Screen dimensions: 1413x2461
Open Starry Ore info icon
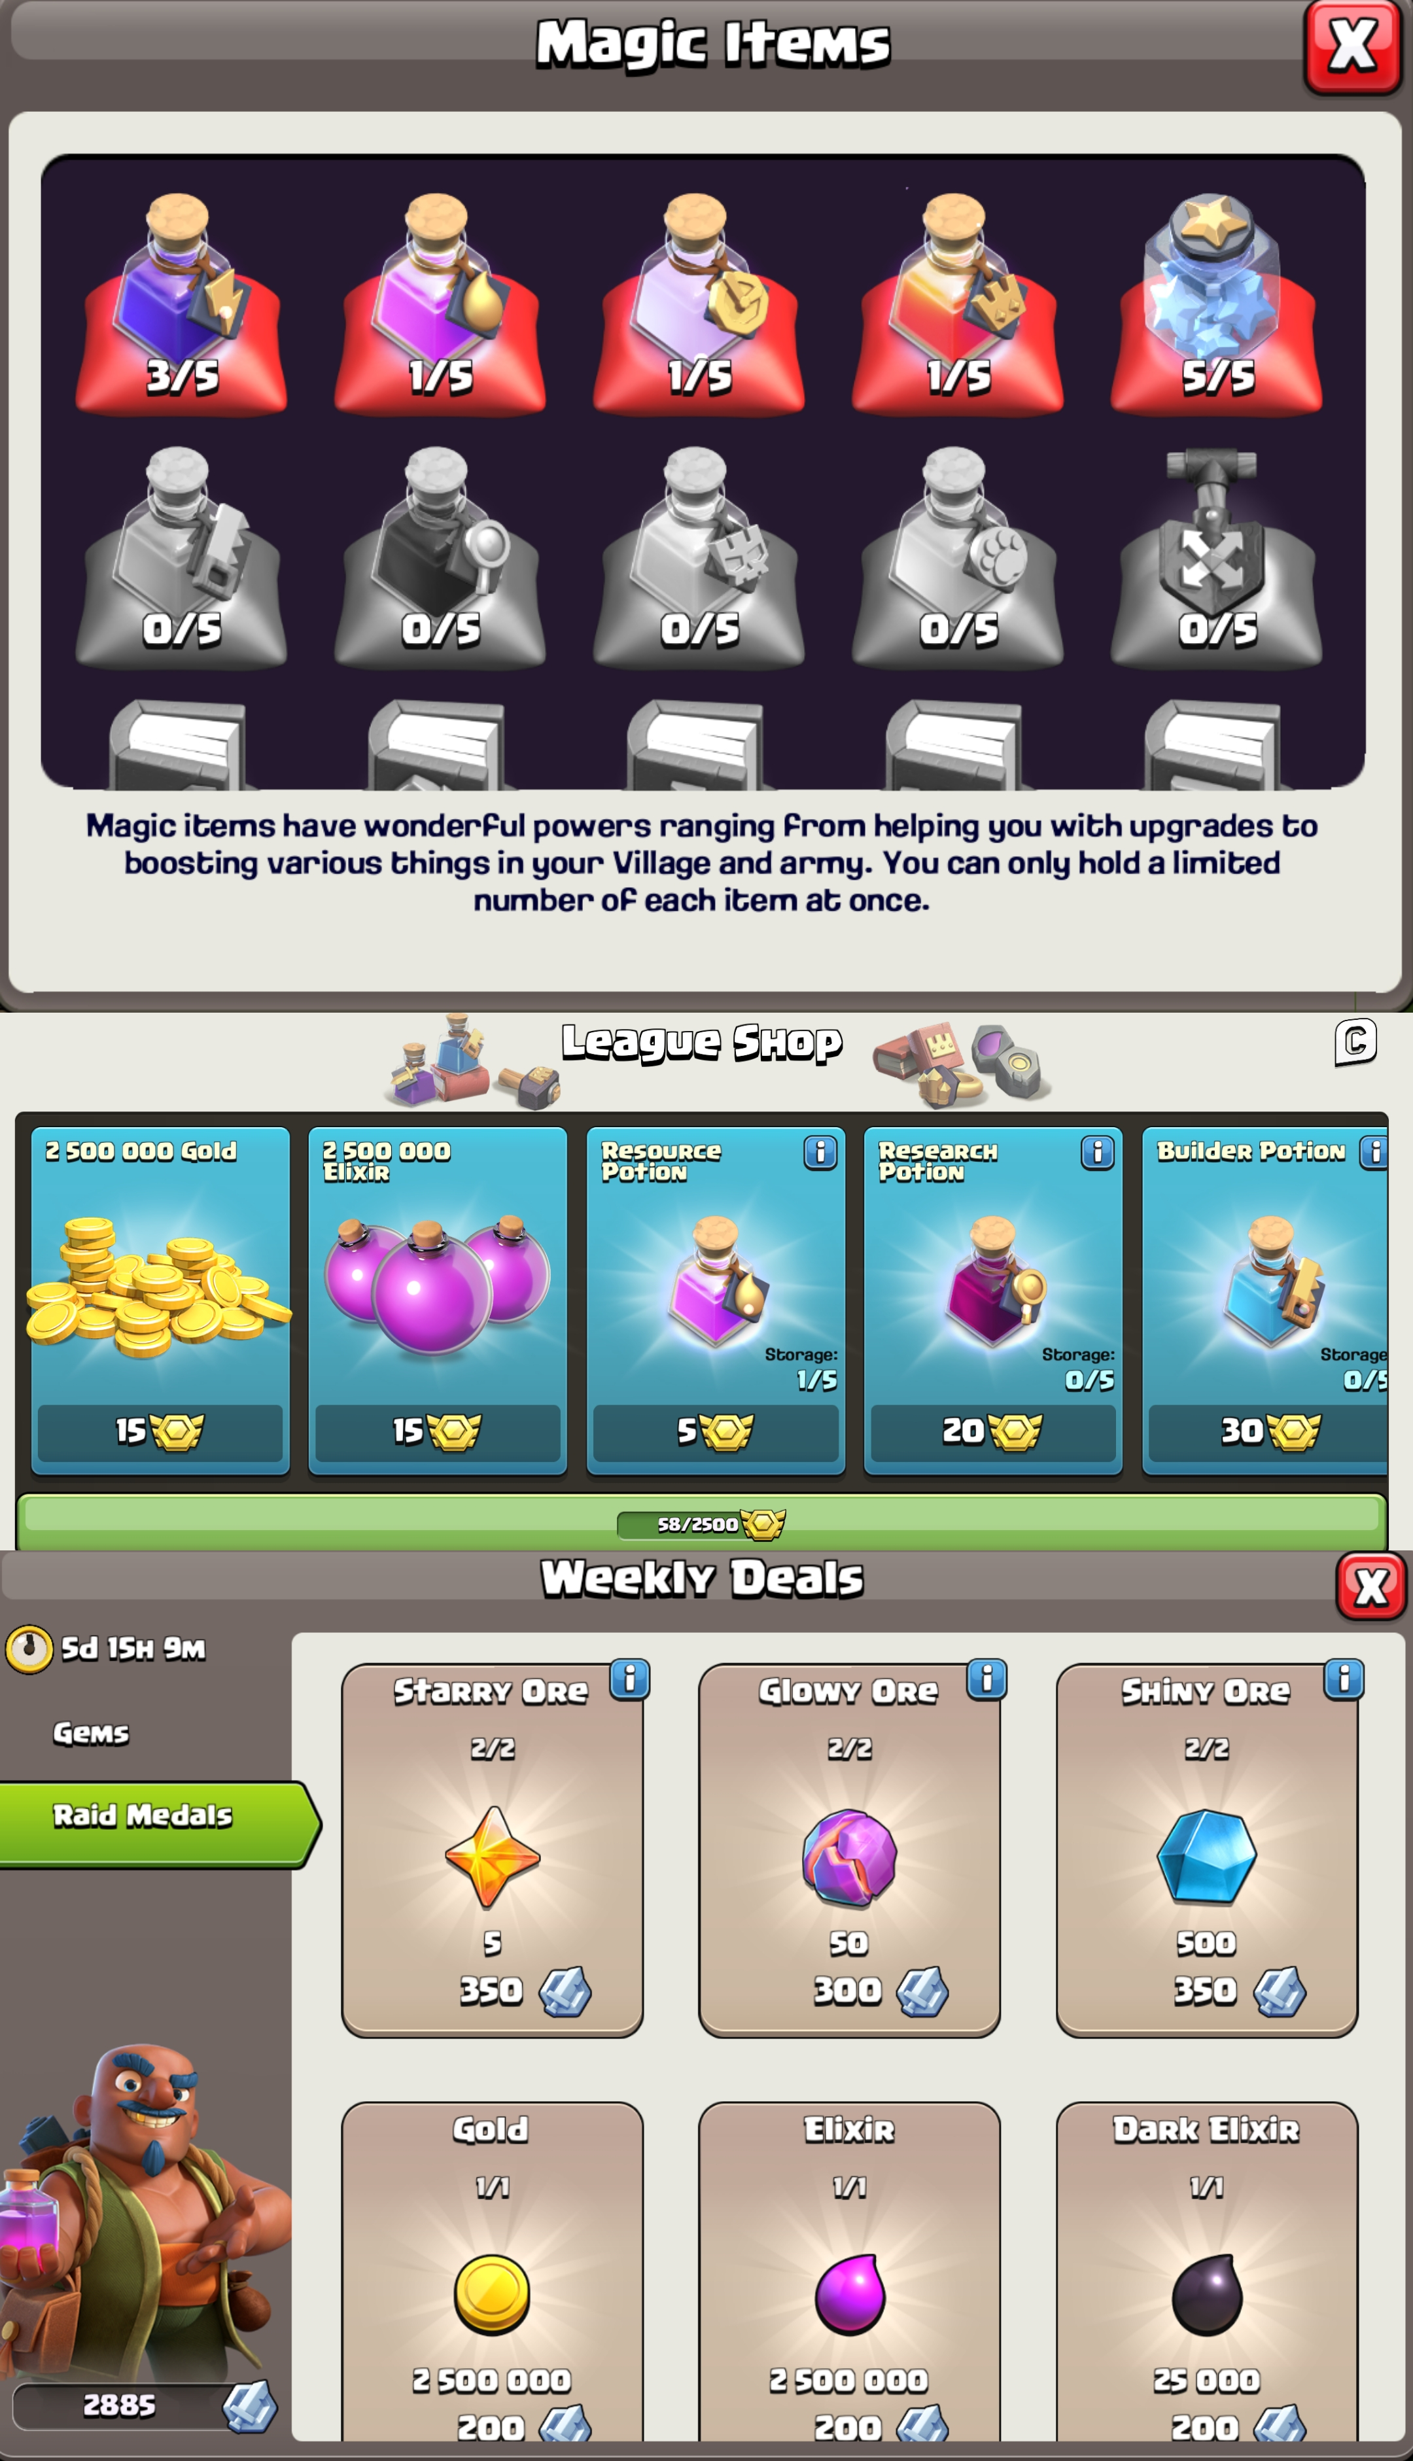[629, 1678]
